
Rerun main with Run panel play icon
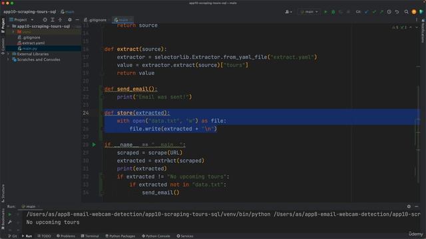(x=10, y=214)
